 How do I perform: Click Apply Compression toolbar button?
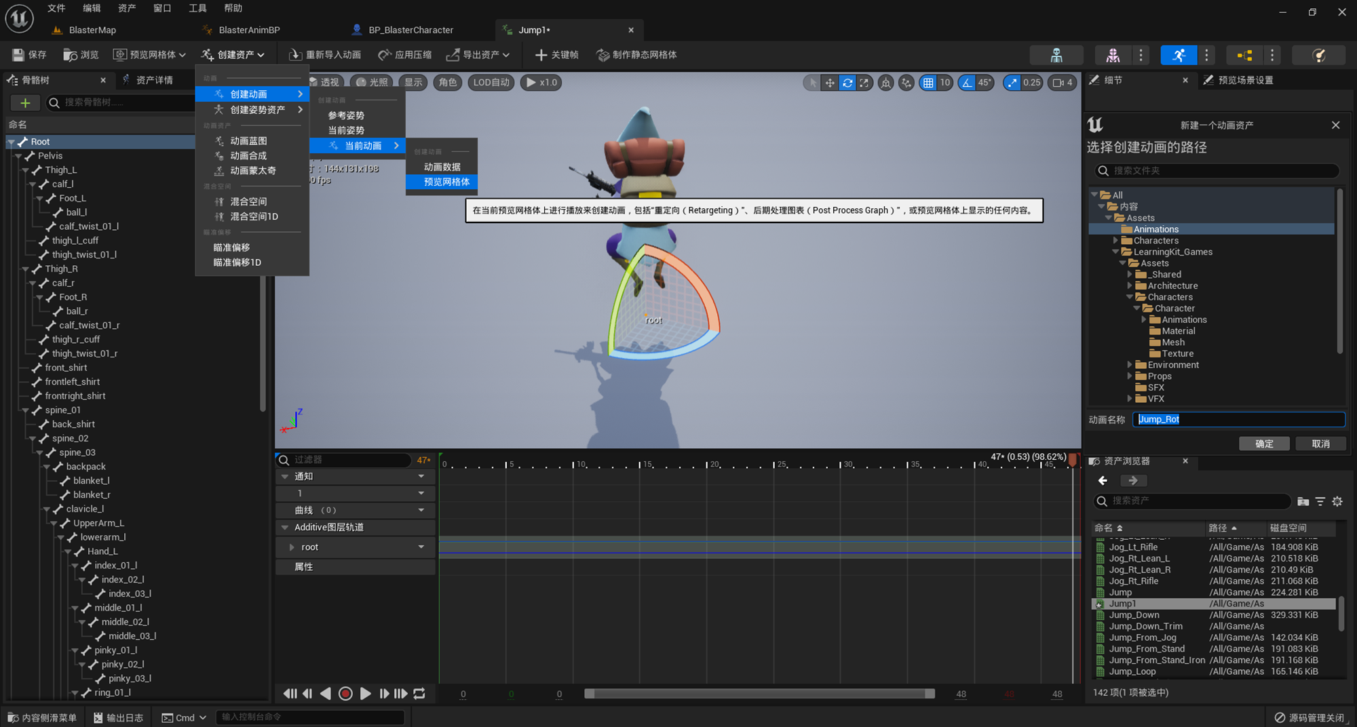[405, 55]
